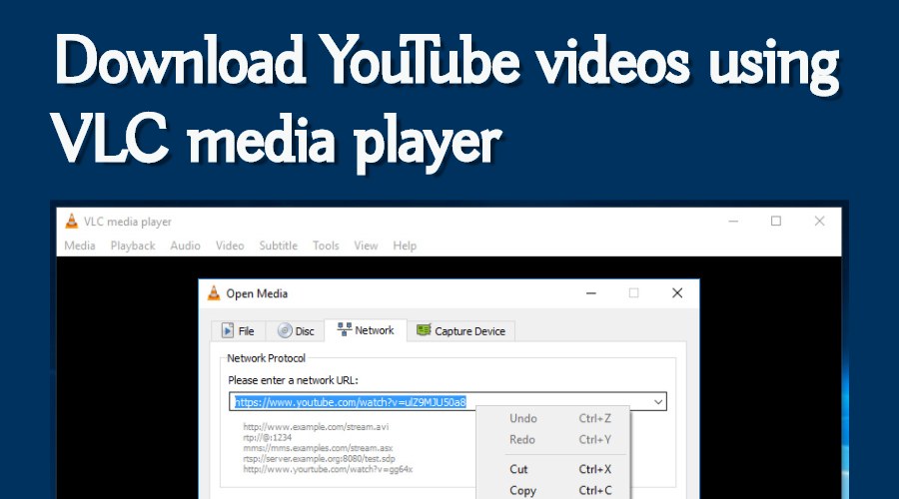Image resolution: width=899 pixels, height=499 pixels.
Task: Maximize the VLC media player window
Action: pos(776,222)
